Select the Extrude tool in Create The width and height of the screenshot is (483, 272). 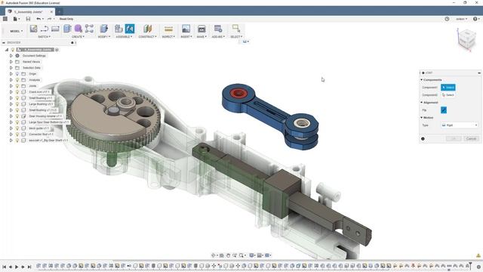[x=67, y=29]
